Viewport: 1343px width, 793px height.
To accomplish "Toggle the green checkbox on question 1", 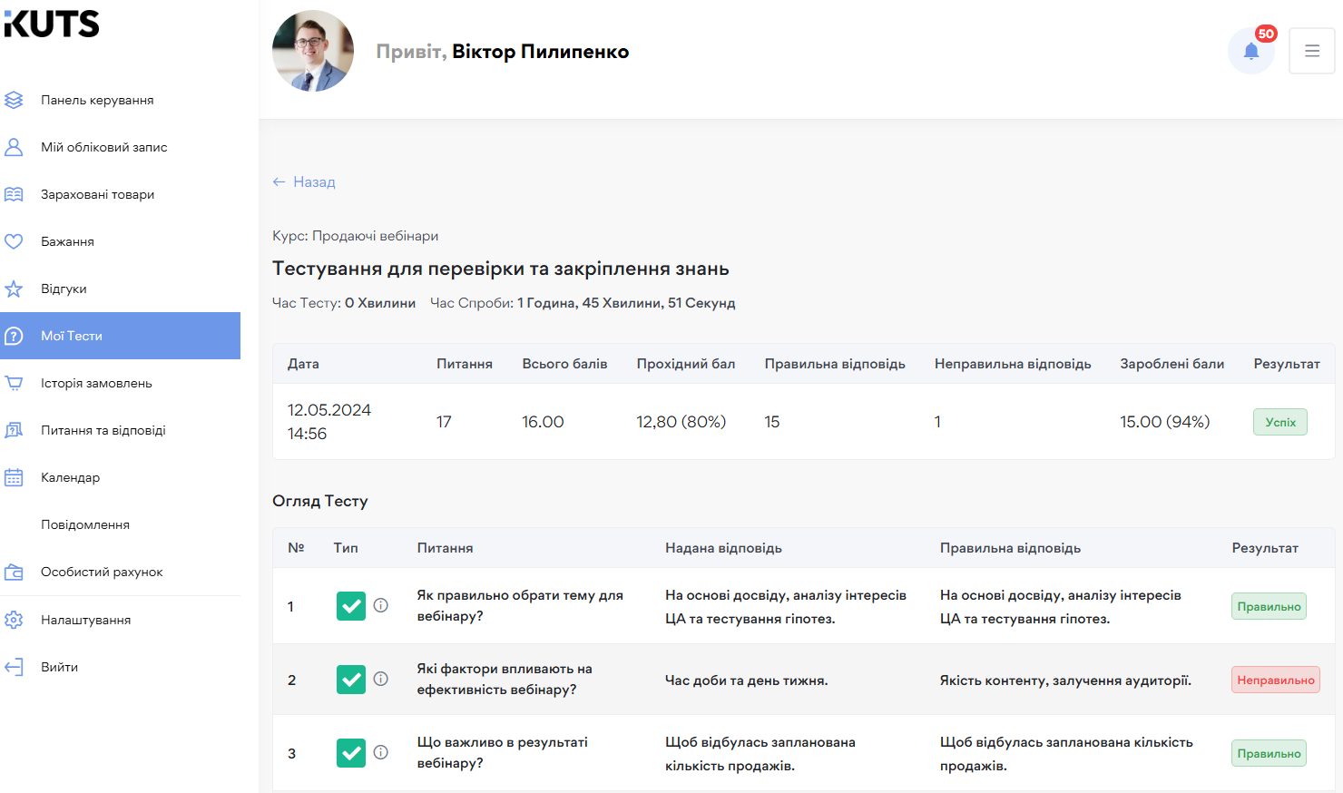I will pyautogui.click(x=350, y=605).
